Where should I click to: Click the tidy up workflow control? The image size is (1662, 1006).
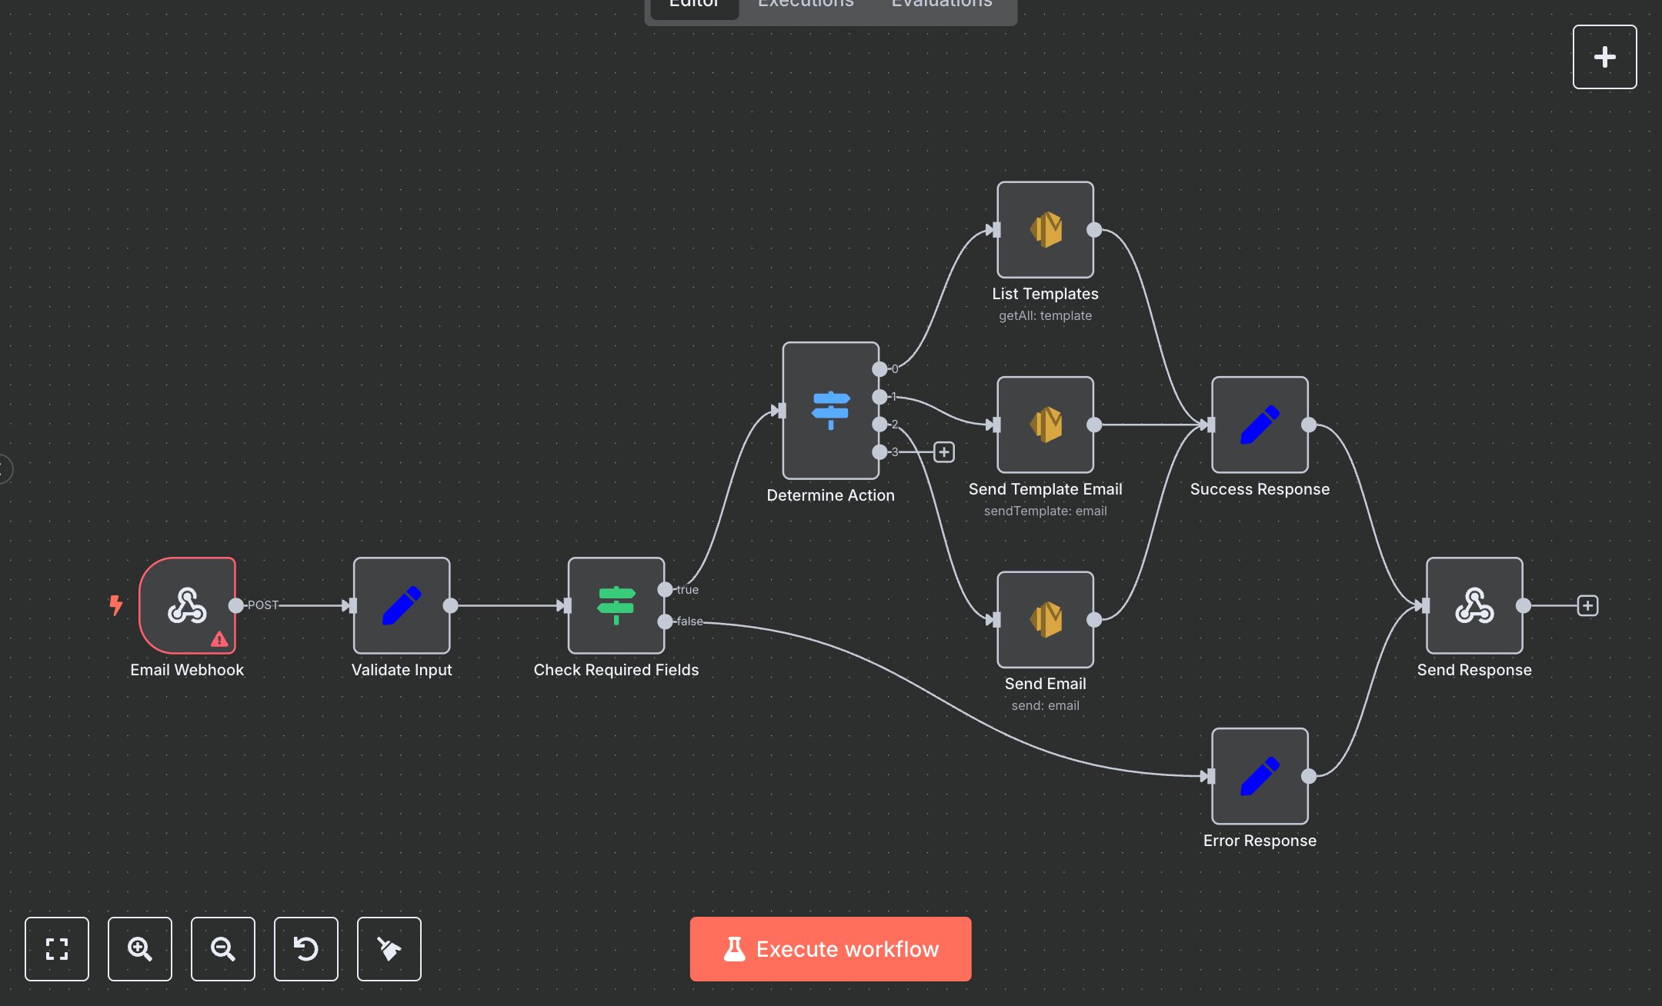pyautogui.click(x=389, y=949)
